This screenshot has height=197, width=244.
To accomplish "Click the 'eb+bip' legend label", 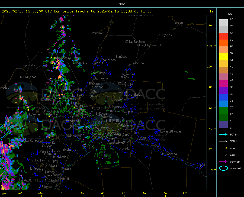I will 235,162.
